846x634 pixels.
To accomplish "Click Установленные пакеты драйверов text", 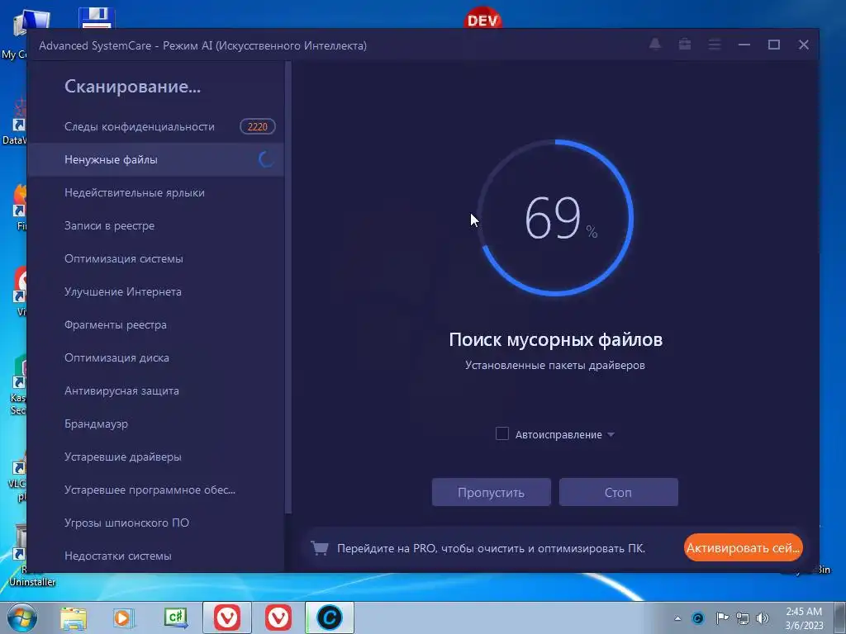I will click(555, 365).
